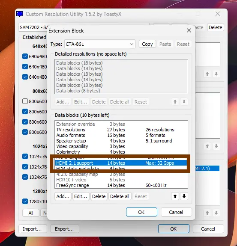Select the HDR10+ video row

tap(121, 180)
